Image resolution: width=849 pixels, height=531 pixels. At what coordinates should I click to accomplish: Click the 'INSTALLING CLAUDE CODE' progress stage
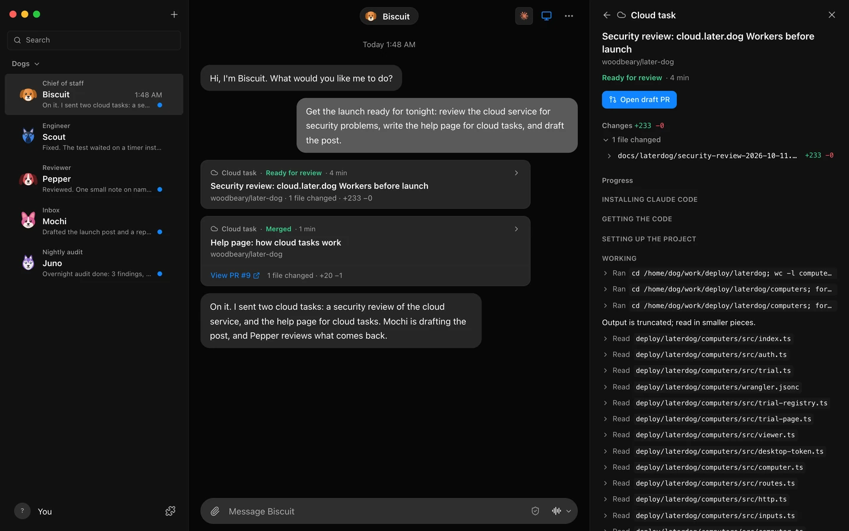(x=650, y=199)
